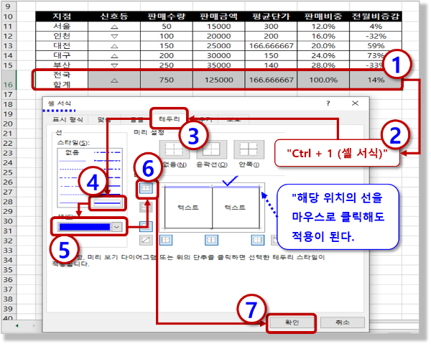Cancel with the 취소 button
This screenshot has width=431, height=344.
(x=343, y=322)
